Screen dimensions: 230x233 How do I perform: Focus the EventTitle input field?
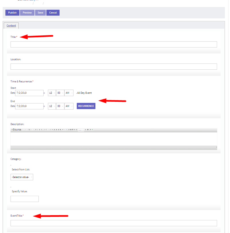[x=114, y=223]
